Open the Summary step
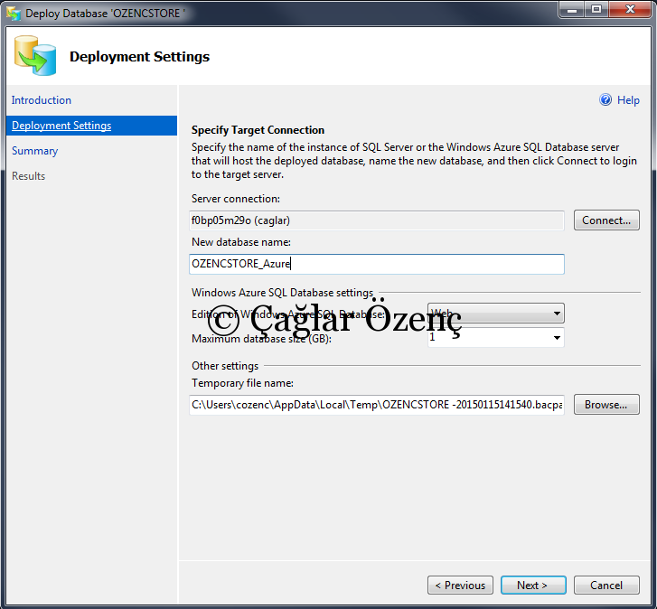The width and height of the screenshot is (657, 609). tap(34, 151)
